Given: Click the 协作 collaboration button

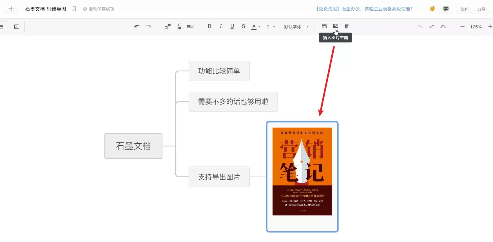Looking at the screenshot, I should click(465, 9).
